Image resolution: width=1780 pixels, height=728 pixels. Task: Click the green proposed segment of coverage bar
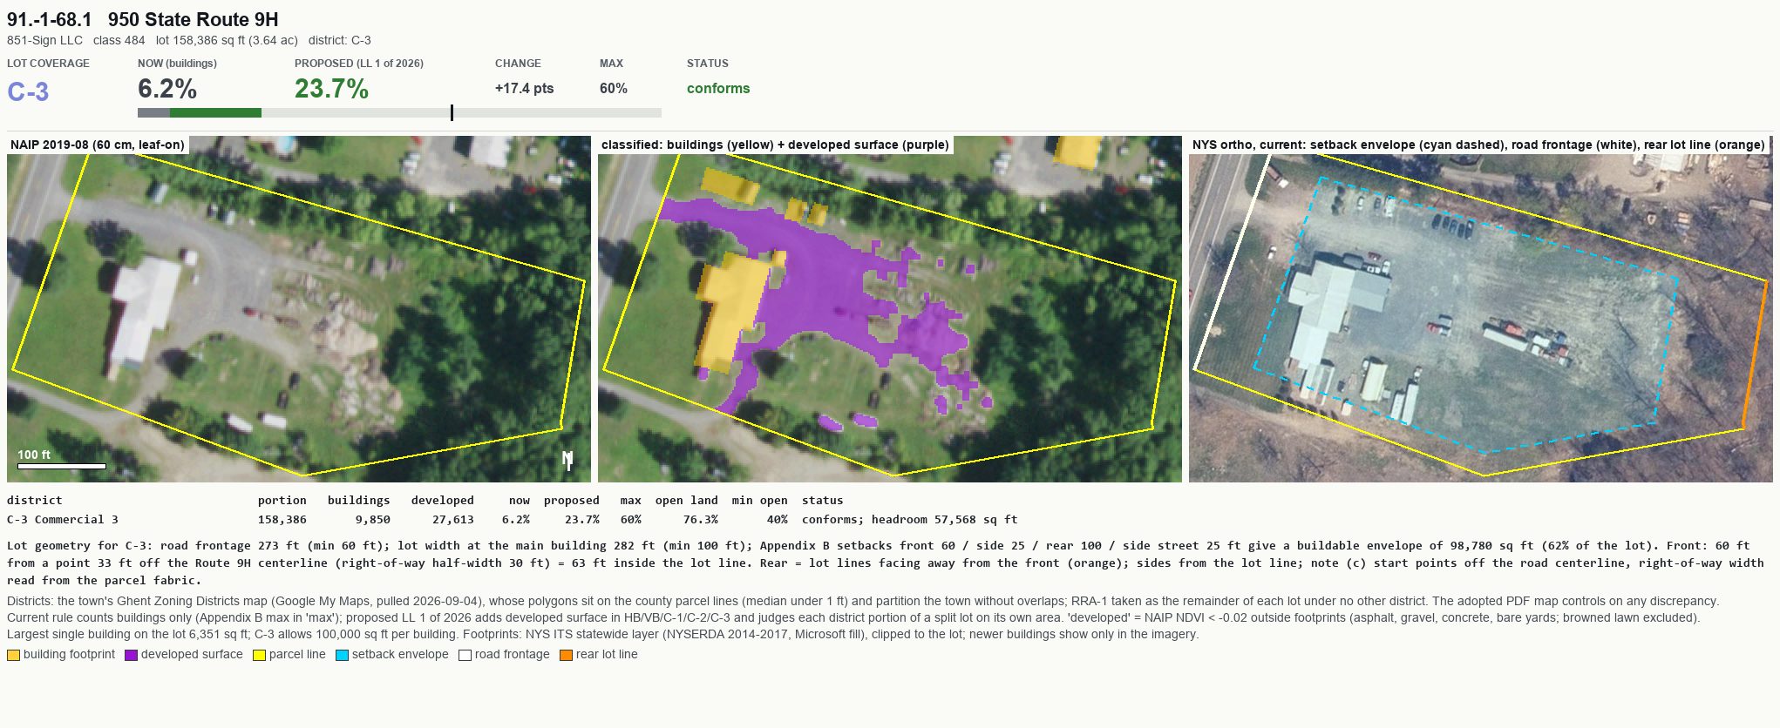(215, 112)
